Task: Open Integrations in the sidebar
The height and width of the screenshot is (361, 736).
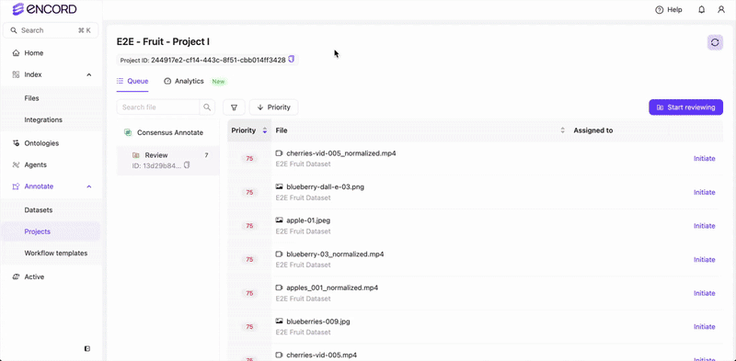Action: (x=43, y=119)
